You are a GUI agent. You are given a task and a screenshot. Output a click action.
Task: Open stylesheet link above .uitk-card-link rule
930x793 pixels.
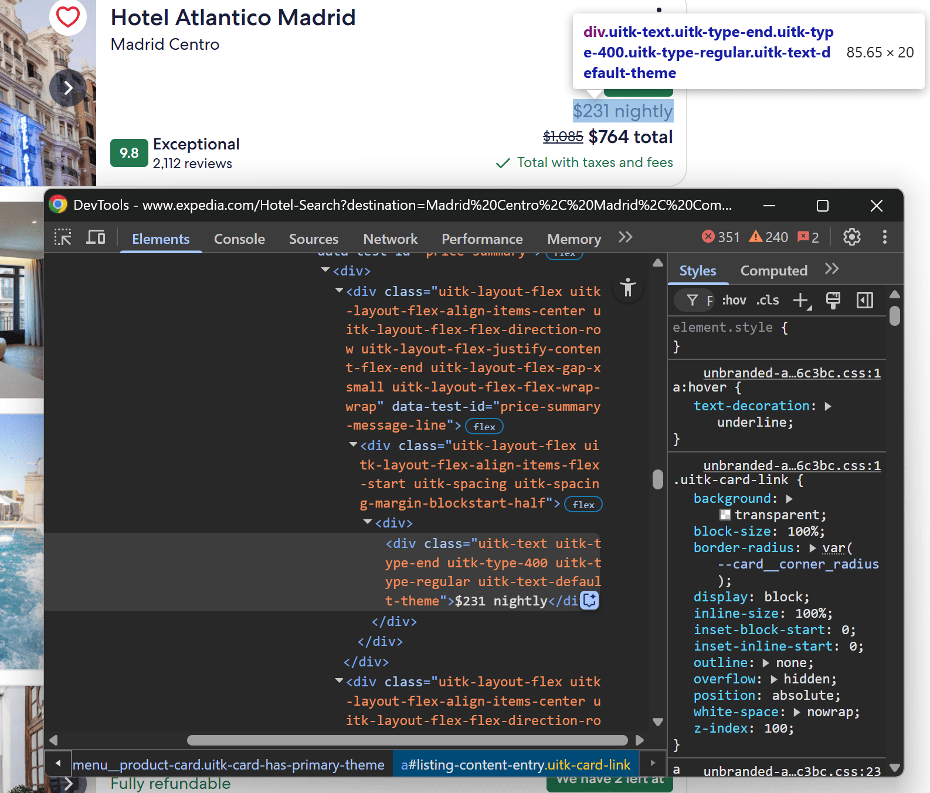point(792,465)
